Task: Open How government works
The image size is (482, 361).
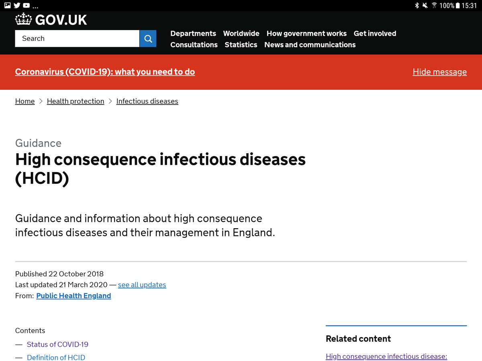Action: tap(306, 34)
